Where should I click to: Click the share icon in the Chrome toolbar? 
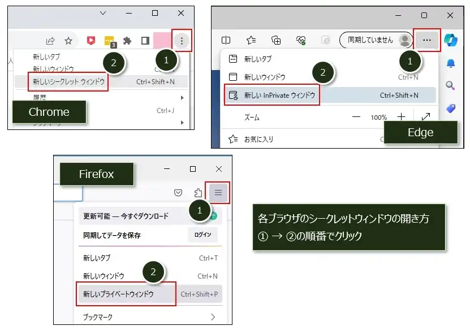pos(50,41)
